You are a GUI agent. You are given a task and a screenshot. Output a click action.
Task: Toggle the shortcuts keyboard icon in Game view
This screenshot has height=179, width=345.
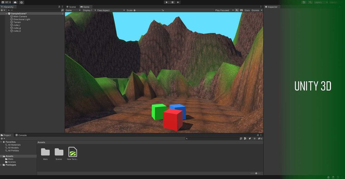click(241, 10)
